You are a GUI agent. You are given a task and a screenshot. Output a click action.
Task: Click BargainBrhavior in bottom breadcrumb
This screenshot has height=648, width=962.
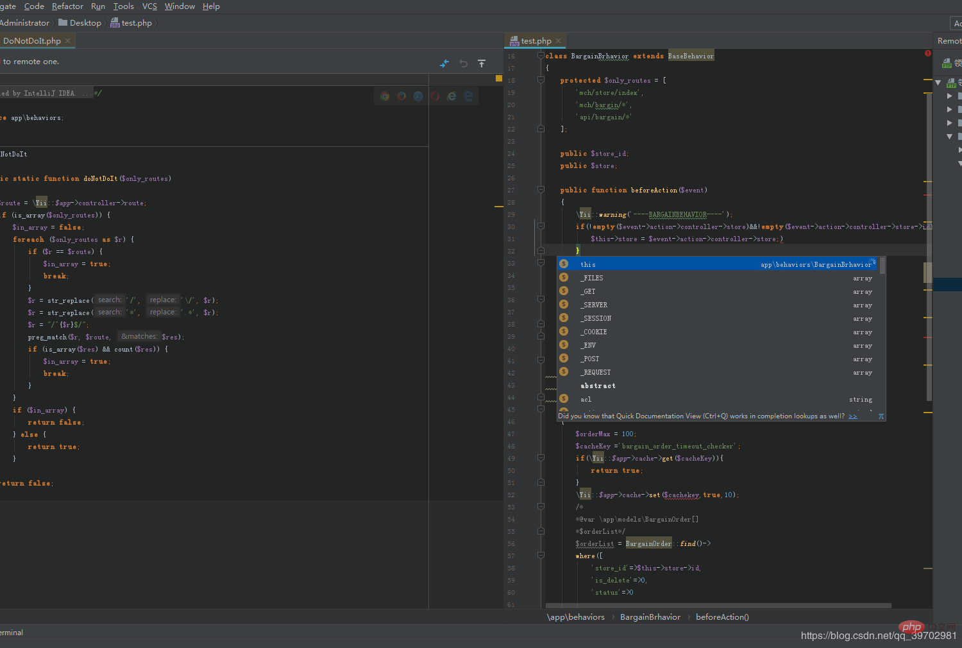tap(650, 617)
